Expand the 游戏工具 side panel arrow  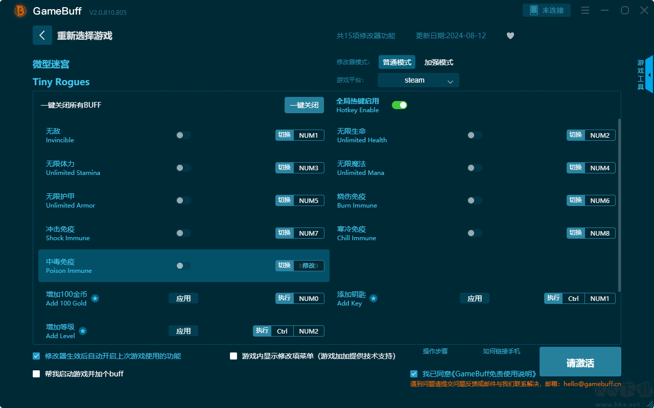click(x=649, y=75)
